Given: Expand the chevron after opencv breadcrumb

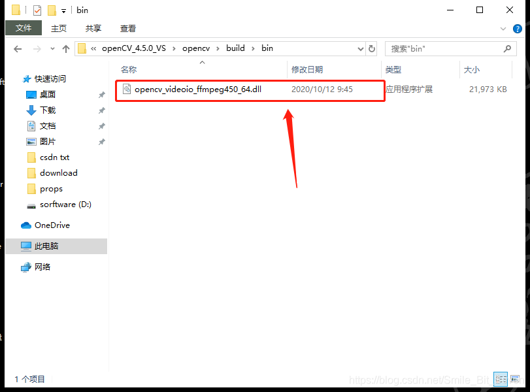Looking at the screenshot, I should point(218,48).
